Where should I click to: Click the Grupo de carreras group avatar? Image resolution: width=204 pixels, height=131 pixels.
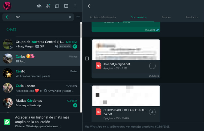pyautogui.click(x=8, y=44)
